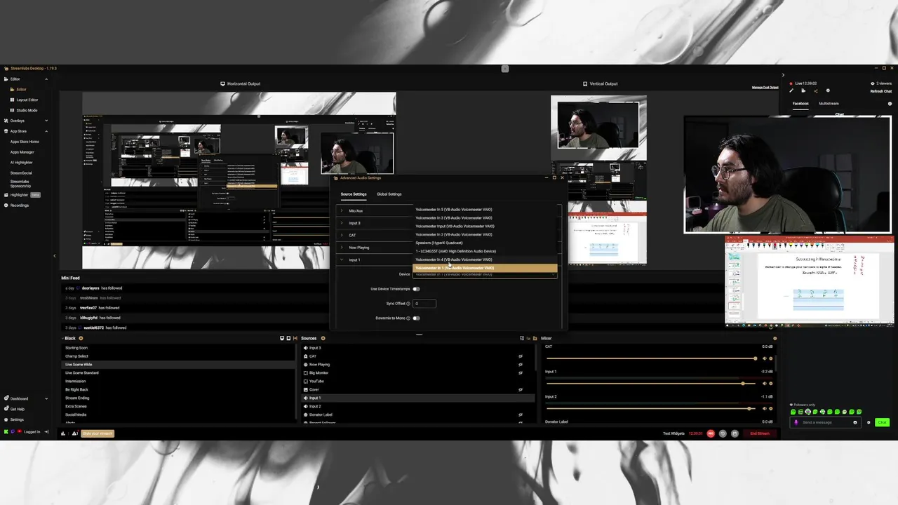Viewport: 898px width, 505px height.
Task: Click the Send a message chat field
Action: click(825, 422)
